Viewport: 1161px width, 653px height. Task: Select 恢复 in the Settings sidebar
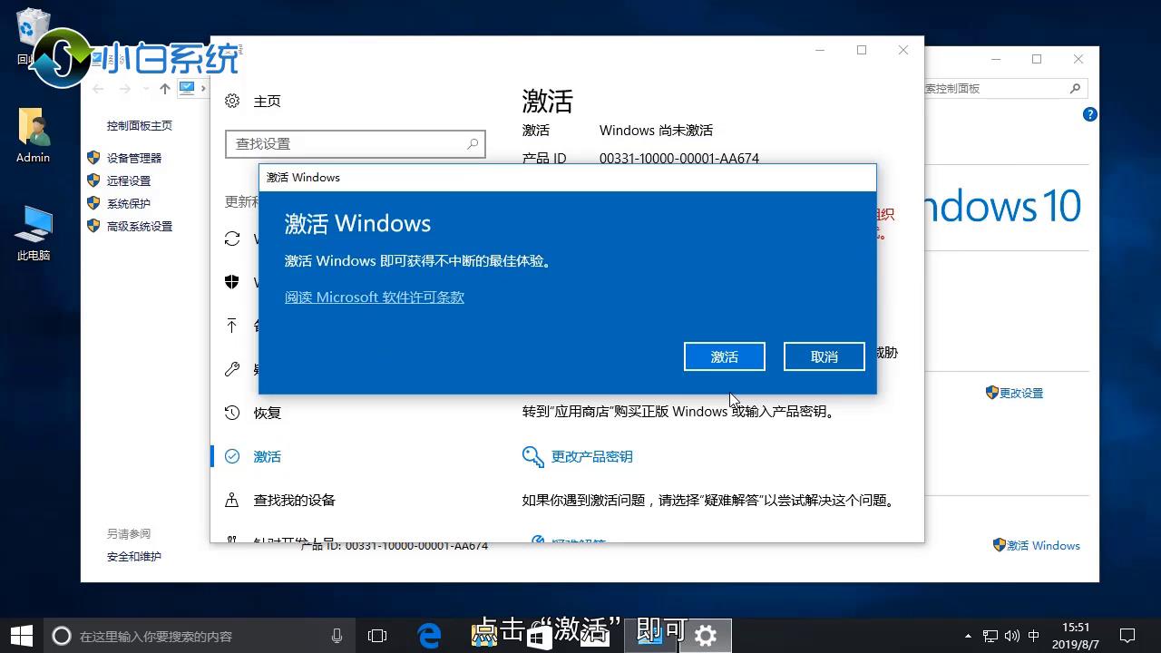(x=267, y=413)
